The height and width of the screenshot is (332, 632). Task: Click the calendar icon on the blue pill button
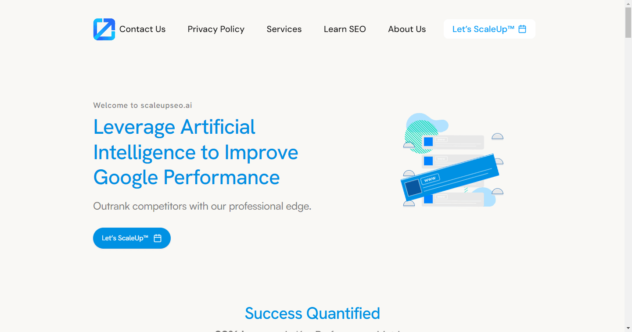[x=158, y=238]
